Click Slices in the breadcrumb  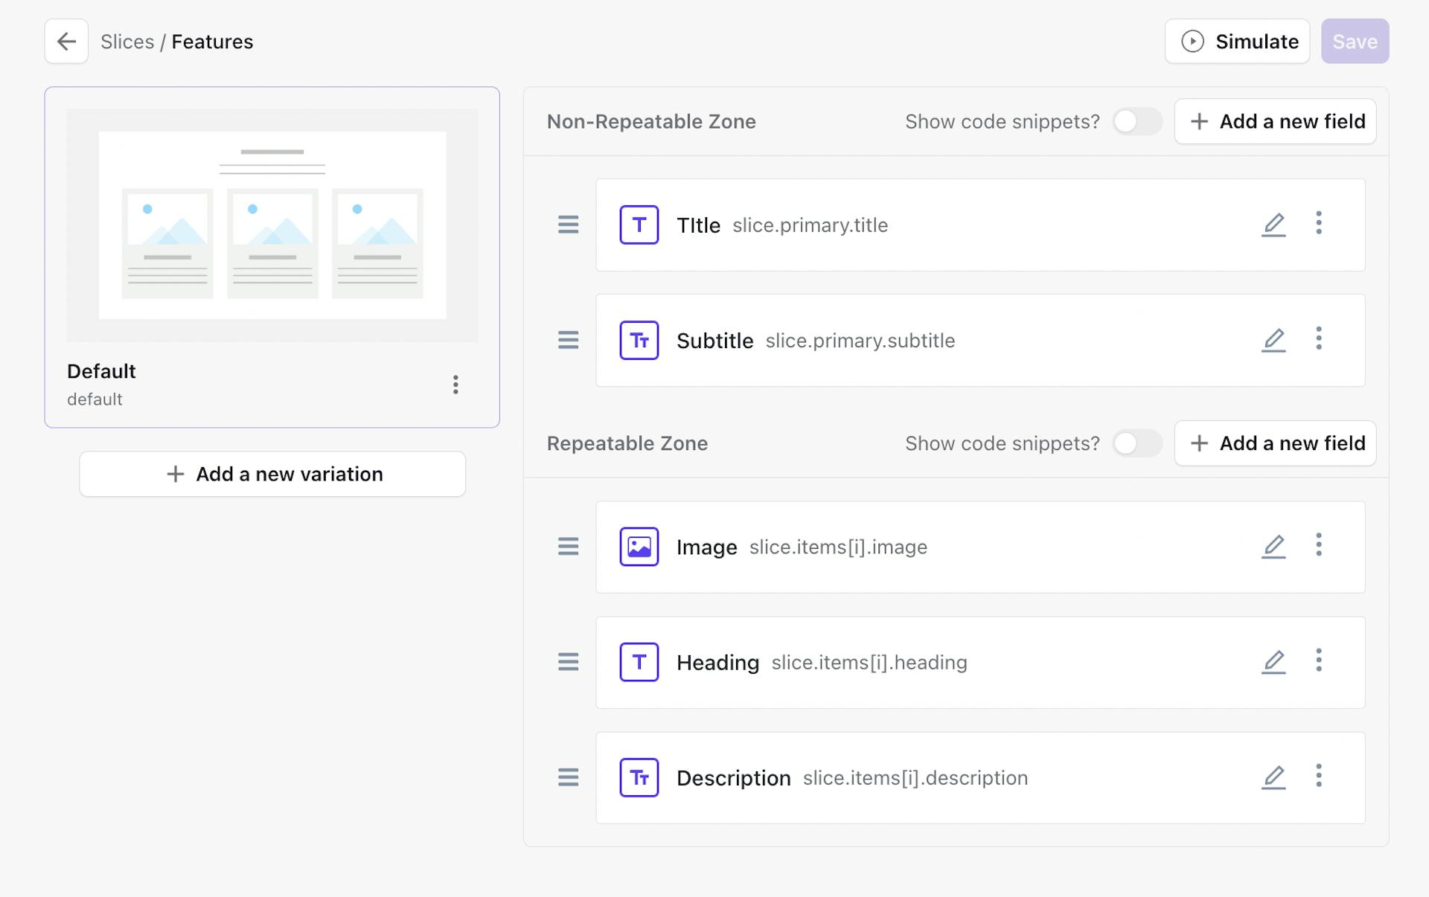(128, 42)
